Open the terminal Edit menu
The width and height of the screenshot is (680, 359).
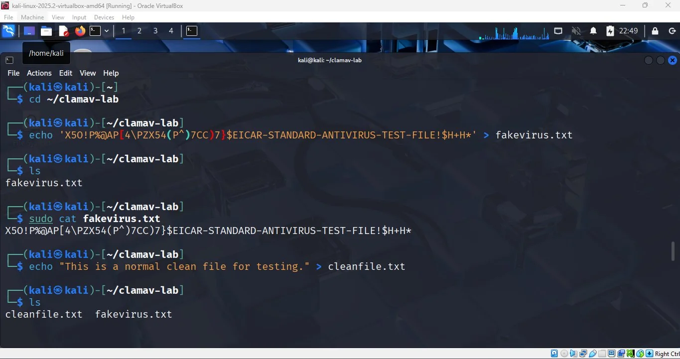66,73
